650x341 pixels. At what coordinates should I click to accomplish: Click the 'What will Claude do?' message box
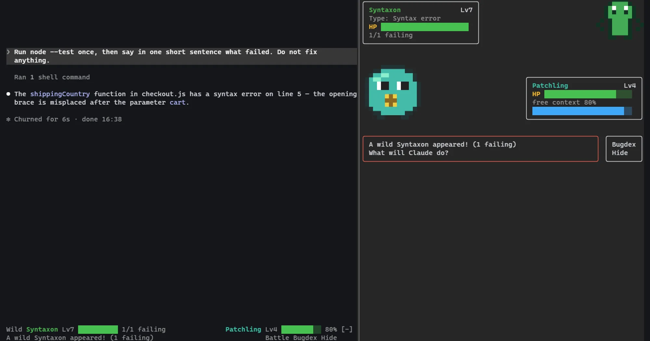(x=480, y=149)
